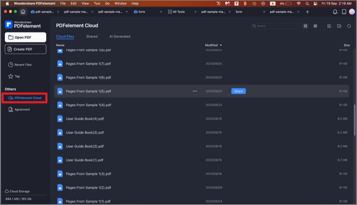Viewport: 357px width, 205px height.
Task: Click file icon of User Guide Book(4).pdf
Action: click(60, 119)
